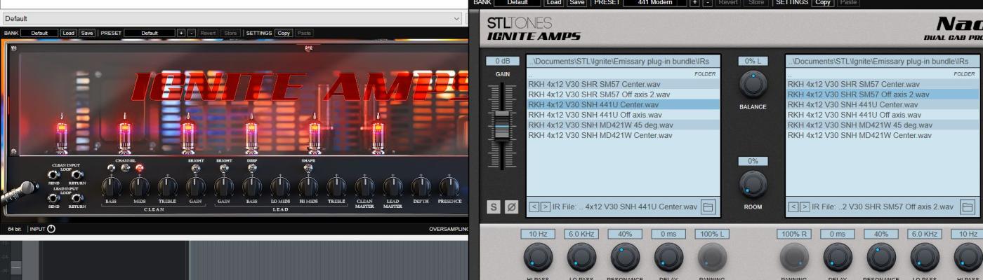Open the 441 Modern preset selector
983x280 pixels.
[653, 3]
